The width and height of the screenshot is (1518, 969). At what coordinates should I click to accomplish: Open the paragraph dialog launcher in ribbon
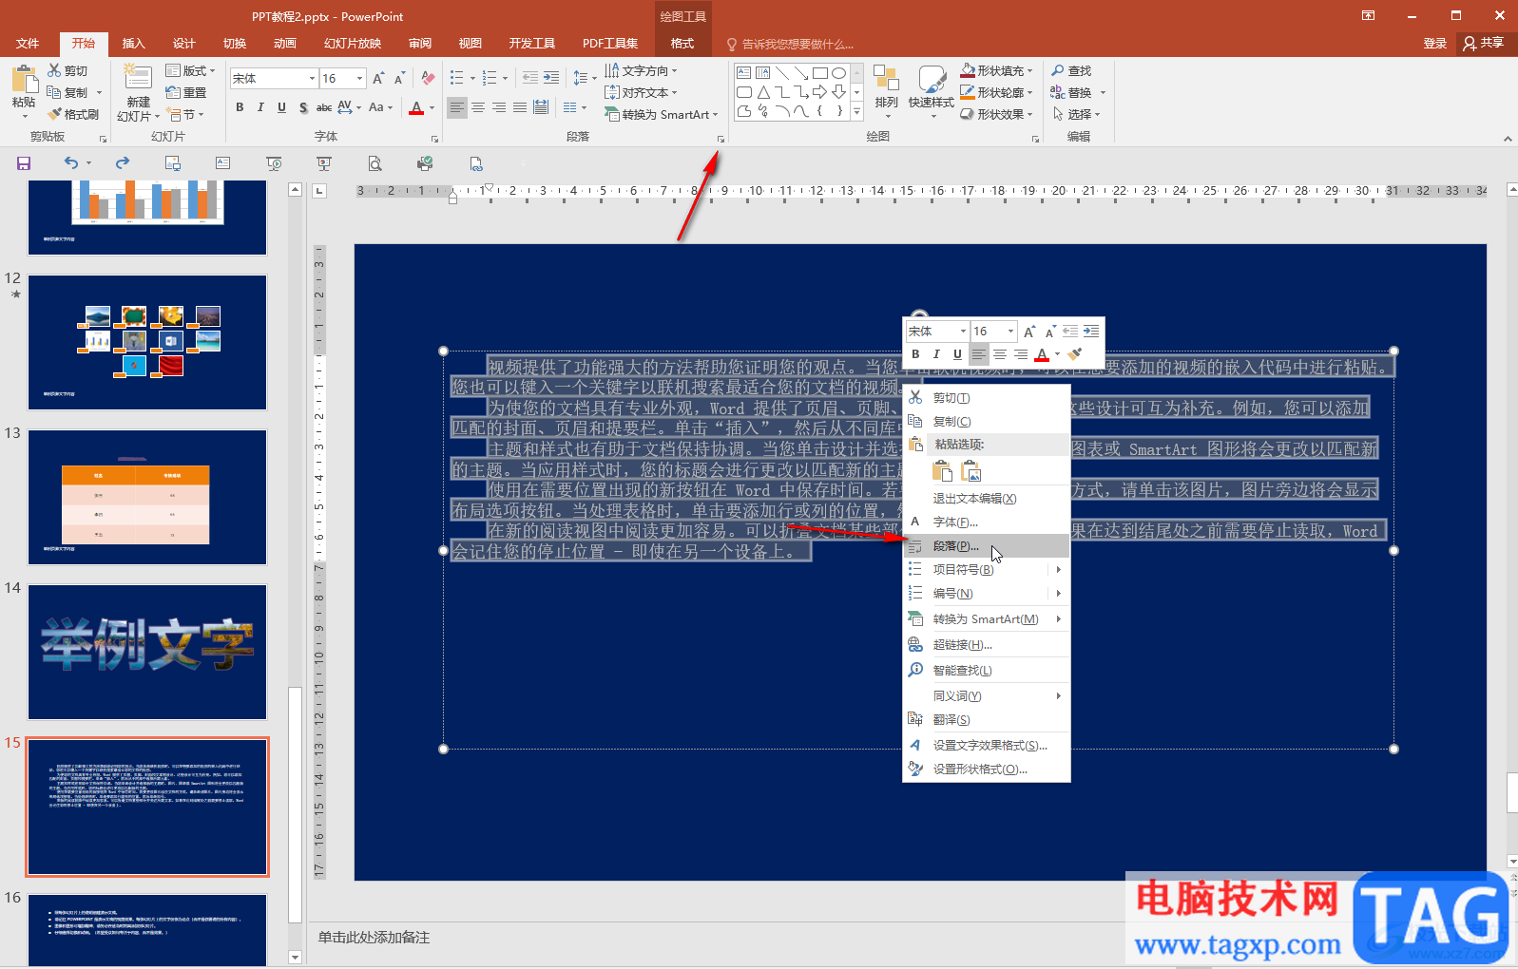click(721, 140)
